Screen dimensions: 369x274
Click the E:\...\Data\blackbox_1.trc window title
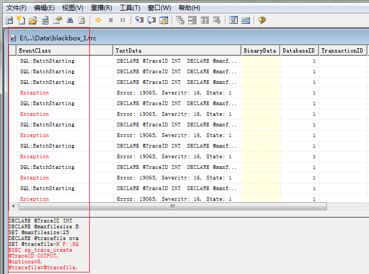(58, 38)
